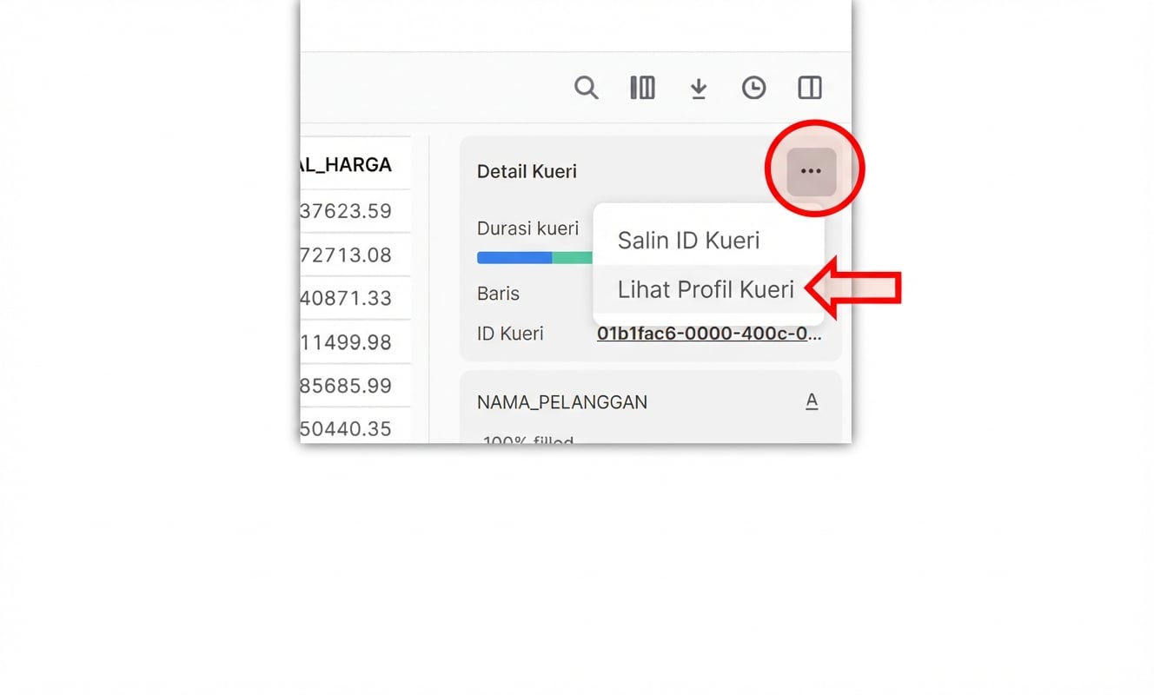This screenshot has height=695, width=1154.
Task: Click the "100% filled" statistic text
Action: tap(526, 439)
